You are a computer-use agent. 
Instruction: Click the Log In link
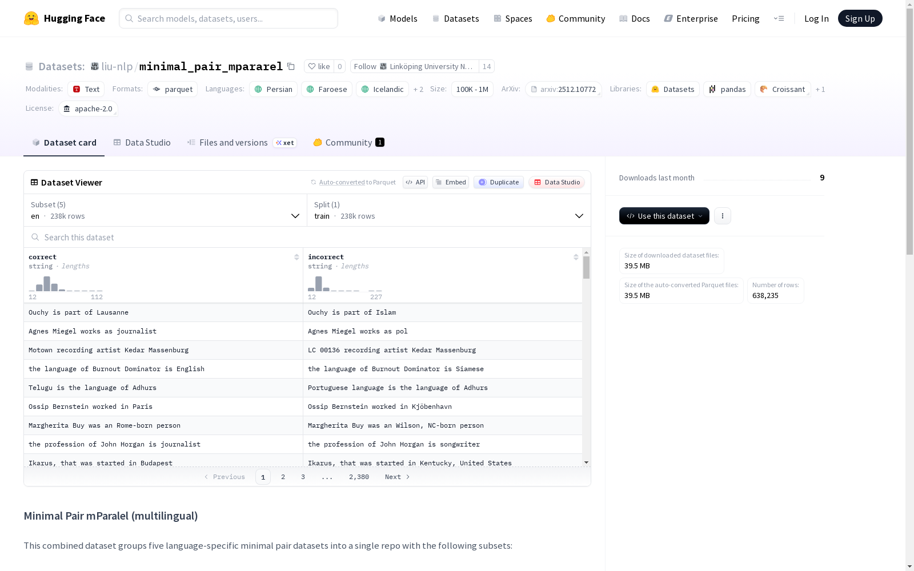coord(816,18)
